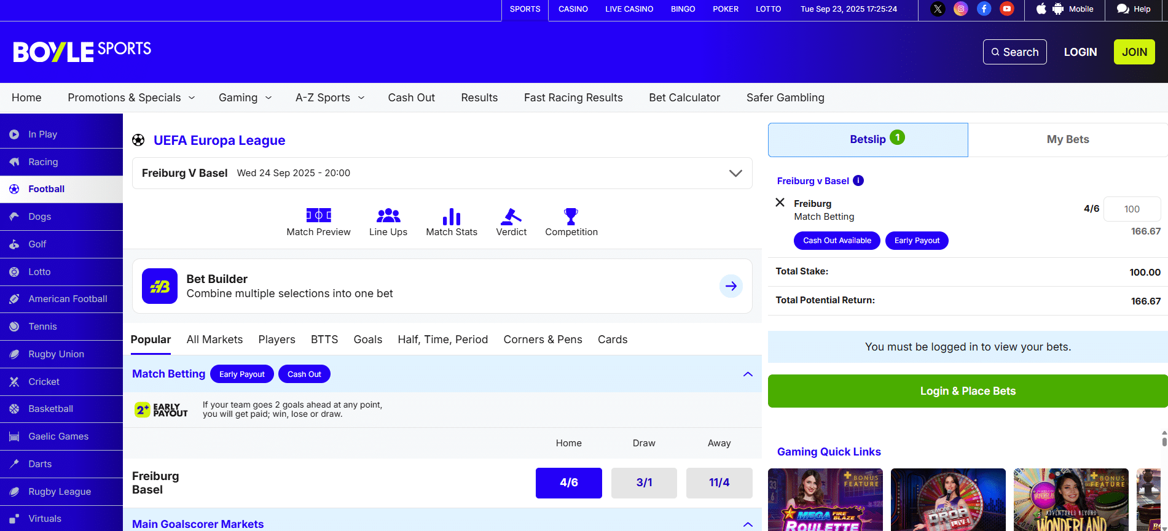Select Basel away odds 11/4
This screenshot has height=531, width=1168.
click(x=719, y=483)
